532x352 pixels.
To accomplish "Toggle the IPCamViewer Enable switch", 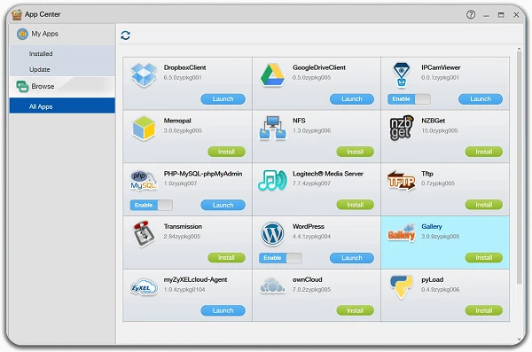I will pyautogui.click(x=409, y=98).
